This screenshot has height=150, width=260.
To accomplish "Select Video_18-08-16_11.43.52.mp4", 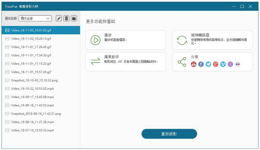I will click(41, 105).
